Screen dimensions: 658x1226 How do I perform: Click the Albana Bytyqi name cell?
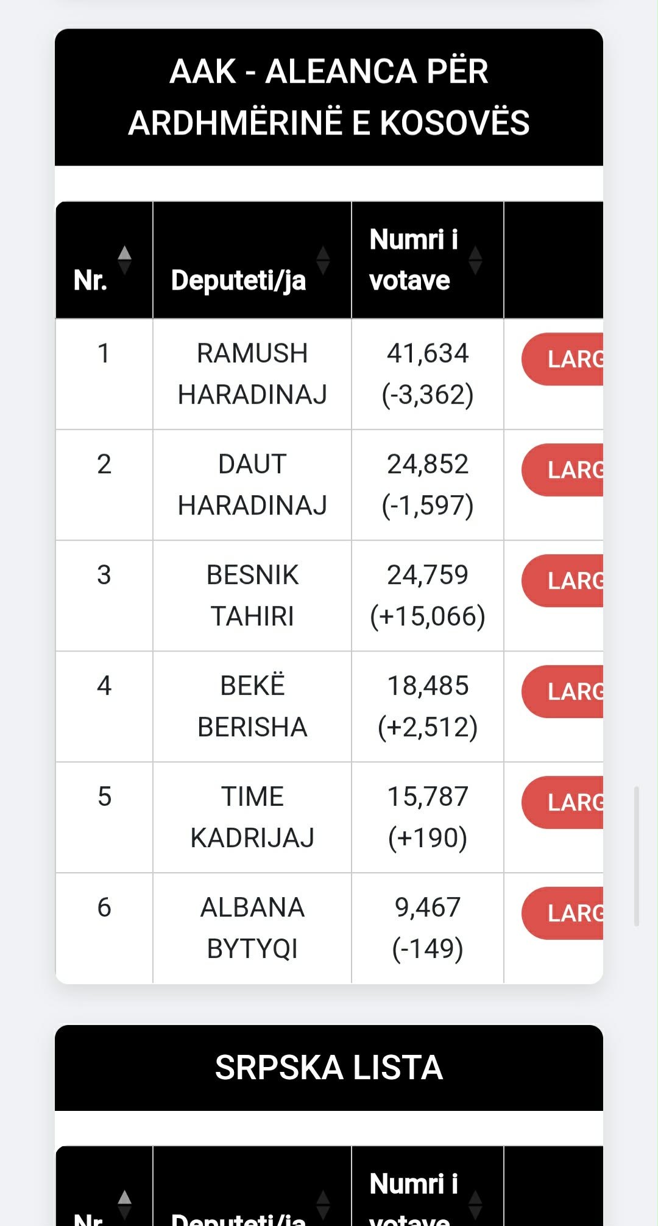[252, 928]
